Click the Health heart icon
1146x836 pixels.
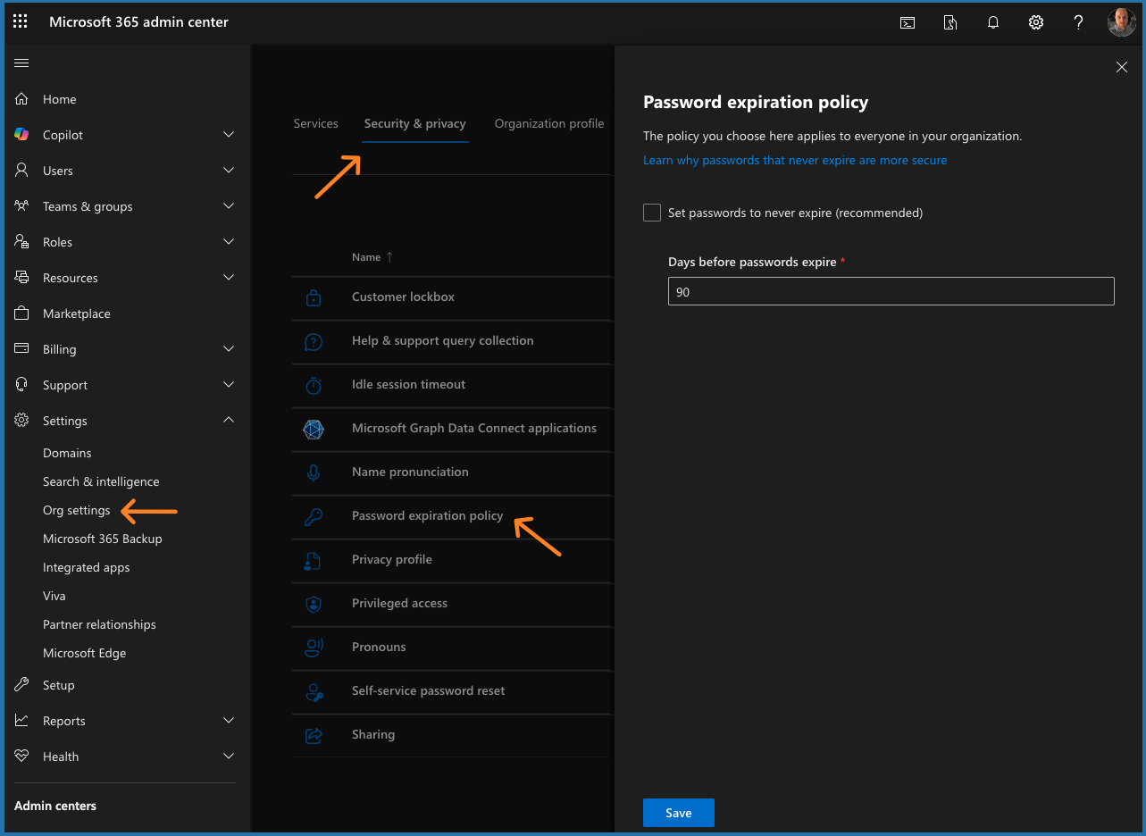[x=22, y=757]
